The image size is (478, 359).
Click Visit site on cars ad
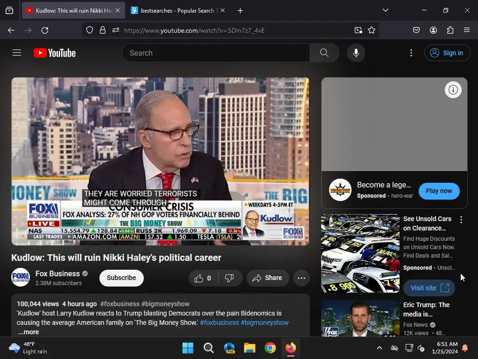click(x=429, y=288)
